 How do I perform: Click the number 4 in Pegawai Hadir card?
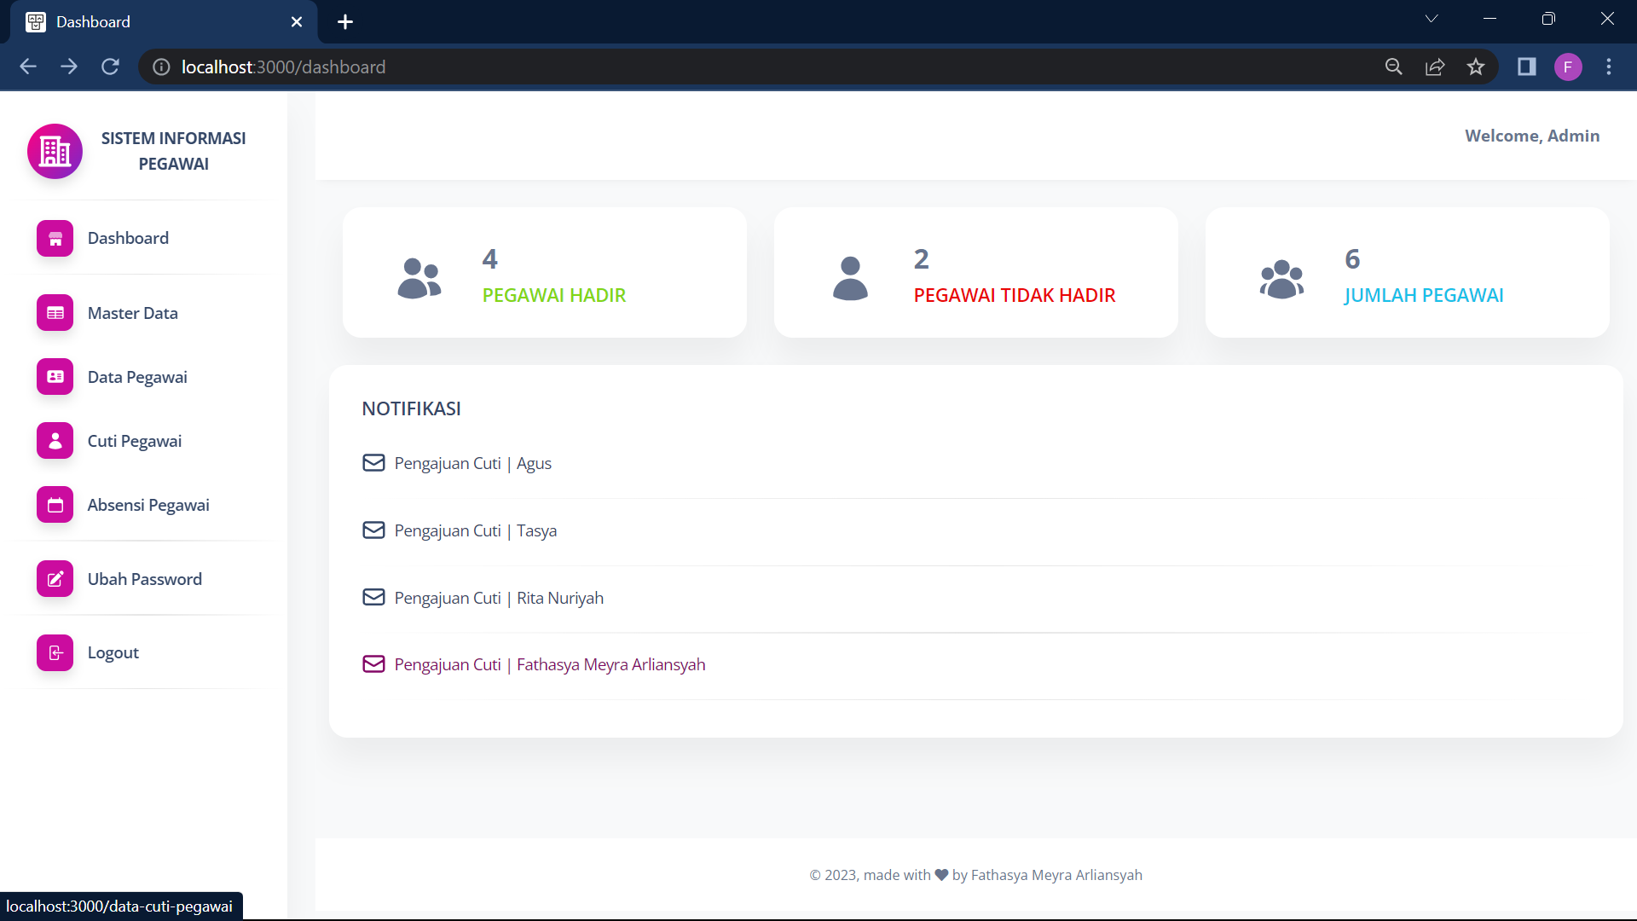tap(490, 259)
